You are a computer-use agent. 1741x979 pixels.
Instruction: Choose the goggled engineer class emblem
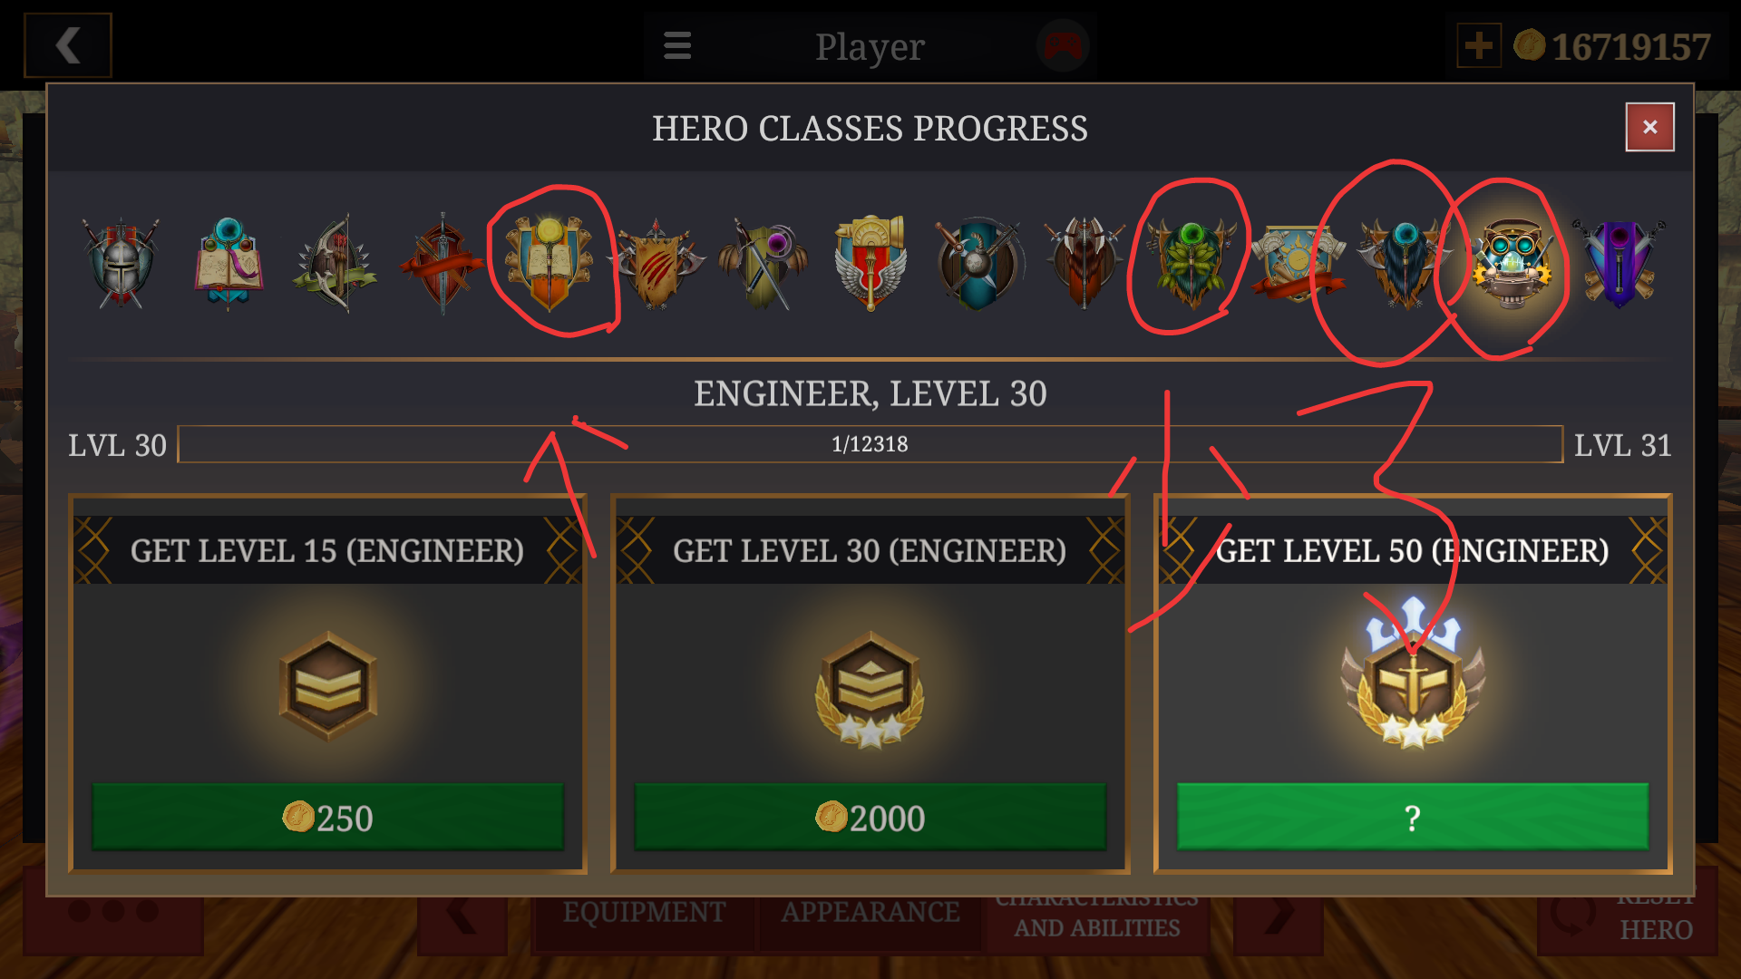coord(1512,264)
